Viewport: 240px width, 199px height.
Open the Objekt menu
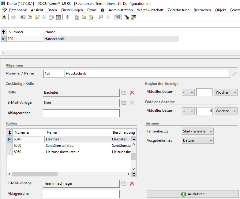coord(220,10)
